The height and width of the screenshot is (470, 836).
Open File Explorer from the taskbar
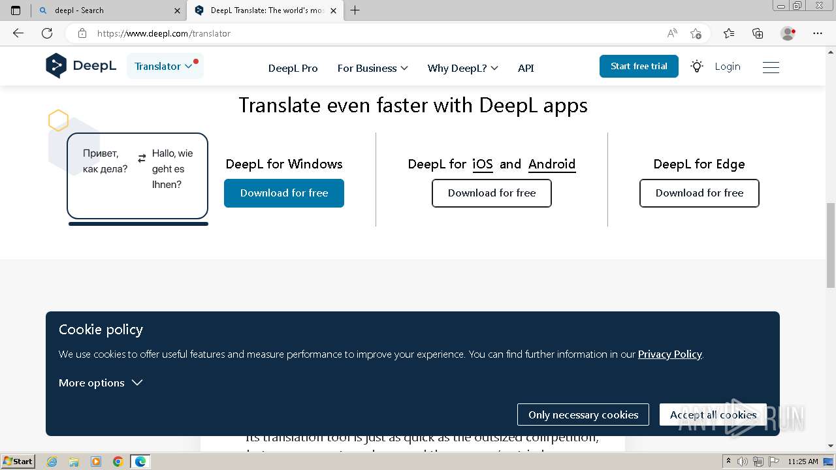74,462
